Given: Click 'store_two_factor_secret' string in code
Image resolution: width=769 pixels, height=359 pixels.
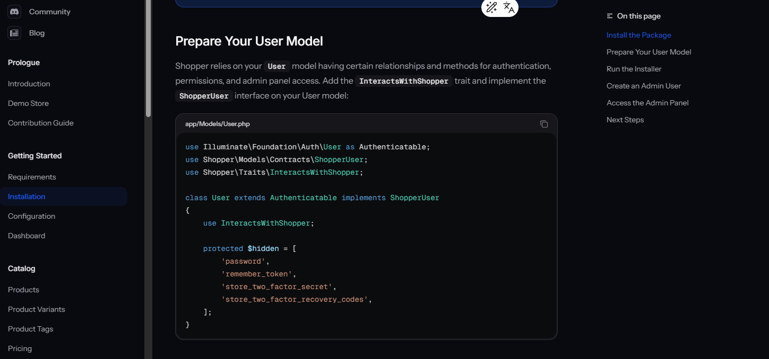Looking at the screenshot, I should (277, 287).
